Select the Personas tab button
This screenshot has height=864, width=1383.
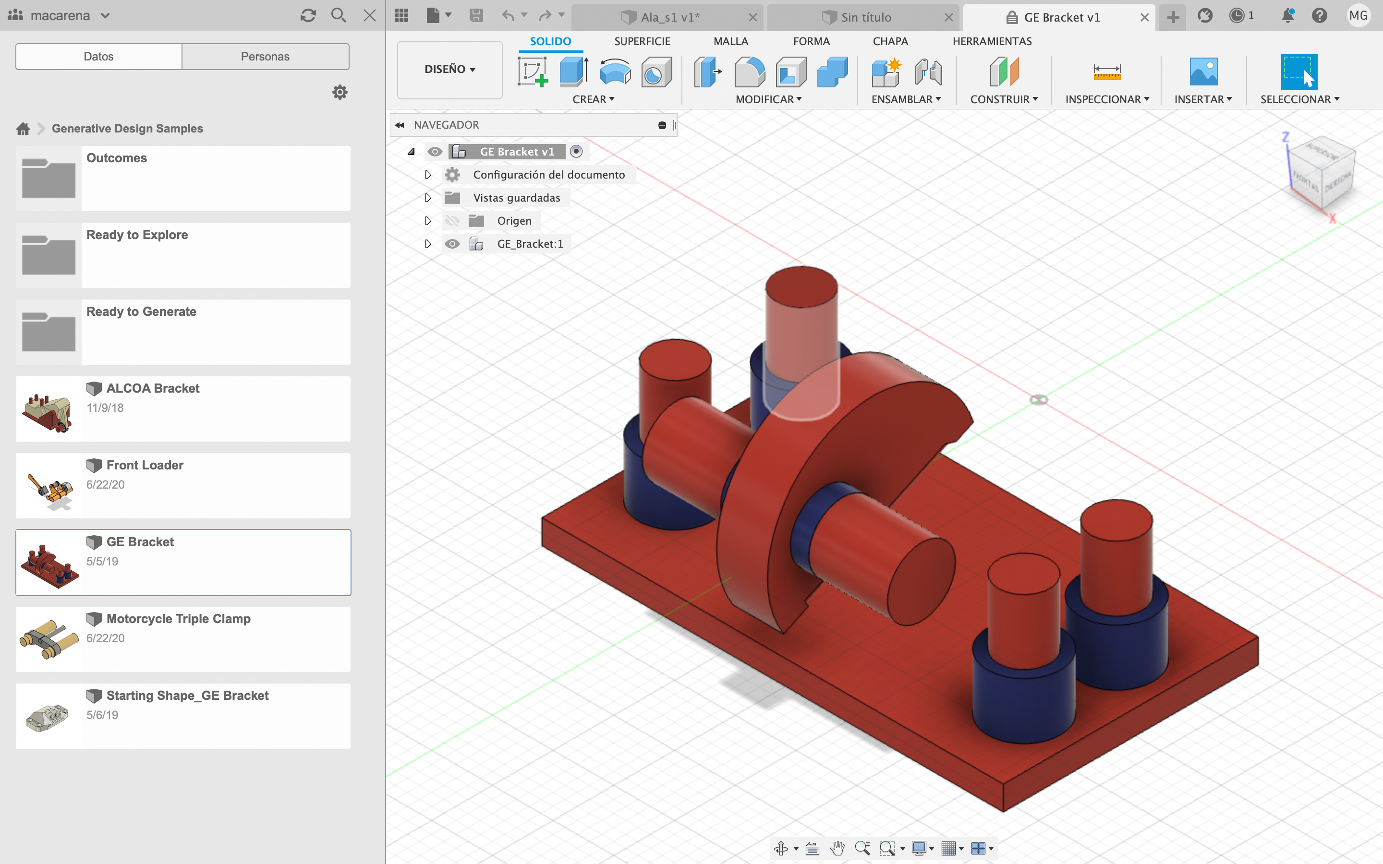point(265,57)
